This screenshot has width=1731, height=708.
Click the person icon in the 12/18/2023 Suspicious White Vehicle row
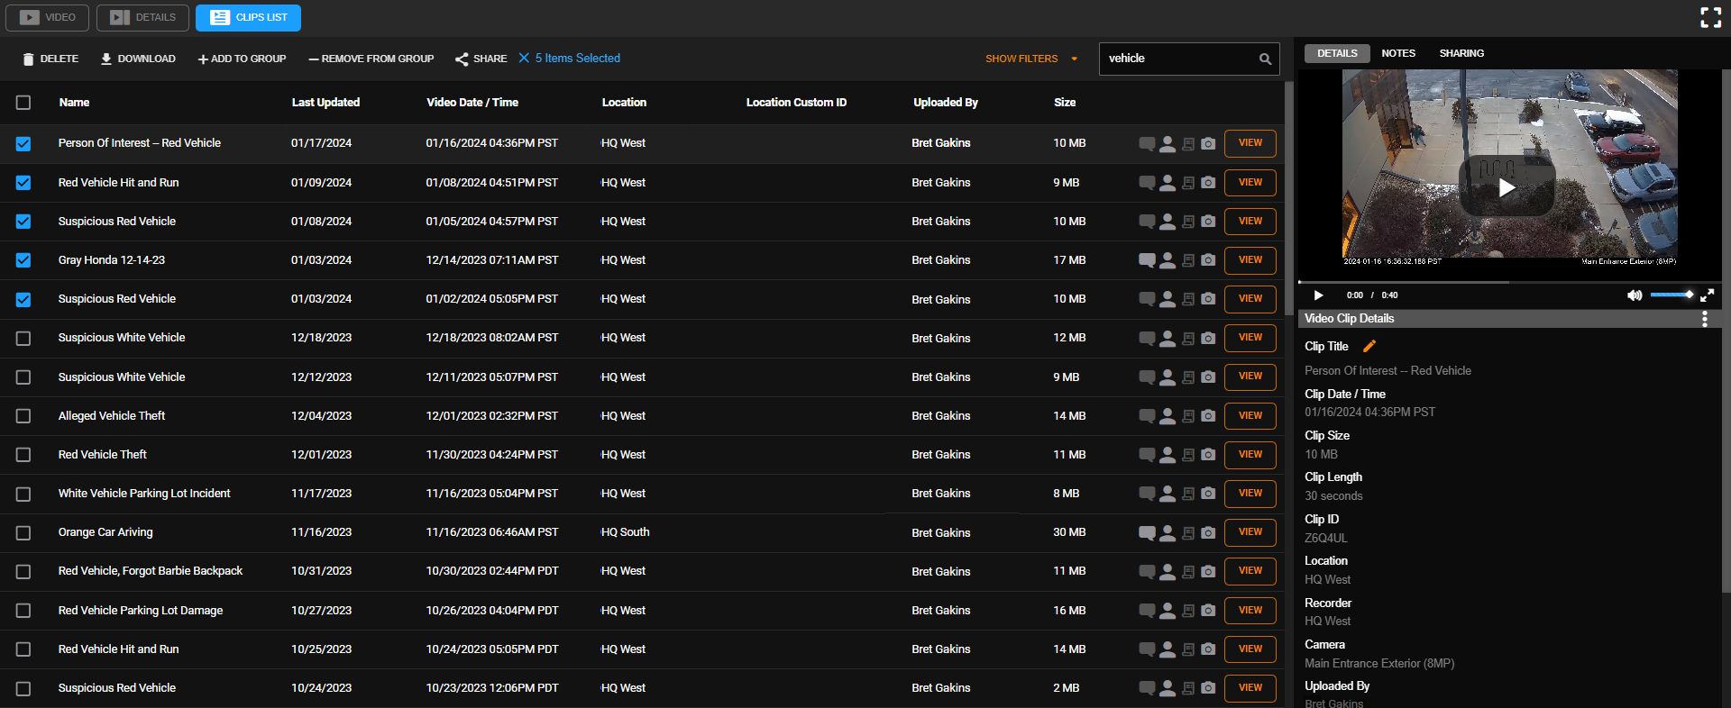click(x=1168, y=338)
